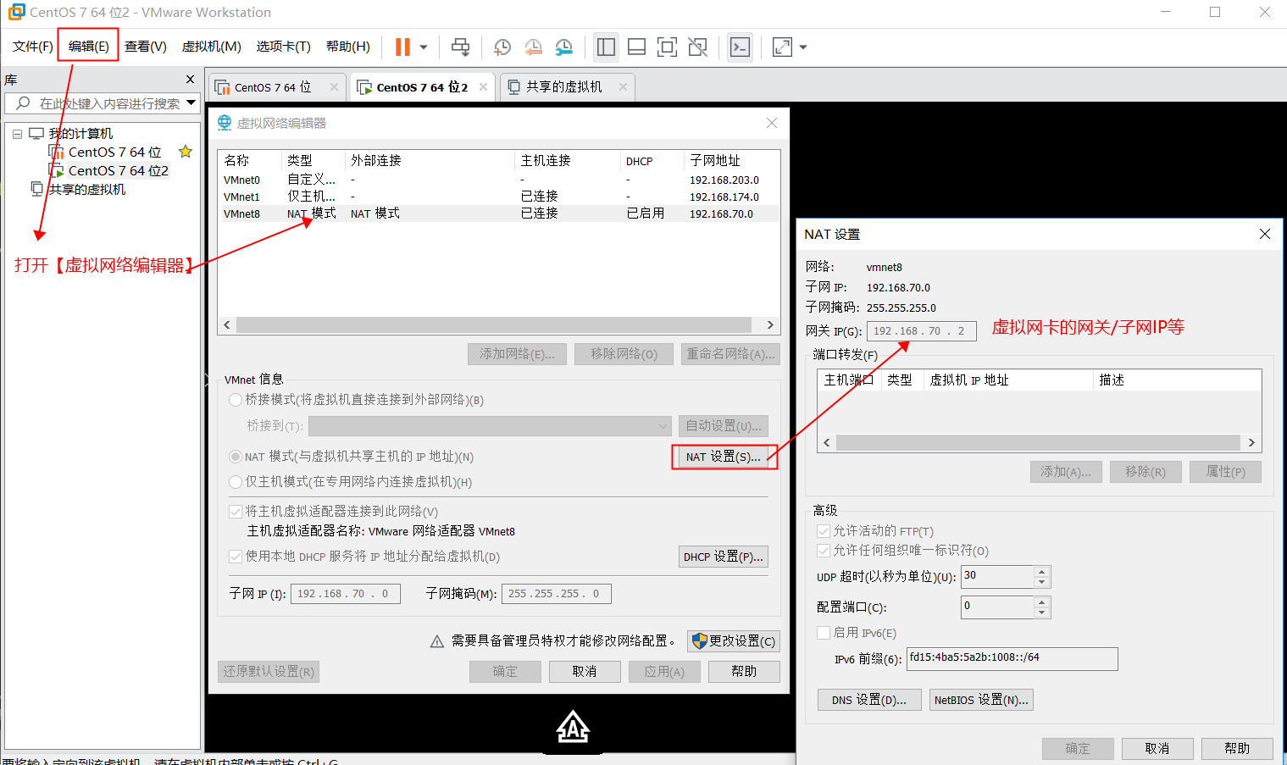Screen dimensions: 1287x765
Task: Select 桥接模式 radio button
Action: (236, 400)
